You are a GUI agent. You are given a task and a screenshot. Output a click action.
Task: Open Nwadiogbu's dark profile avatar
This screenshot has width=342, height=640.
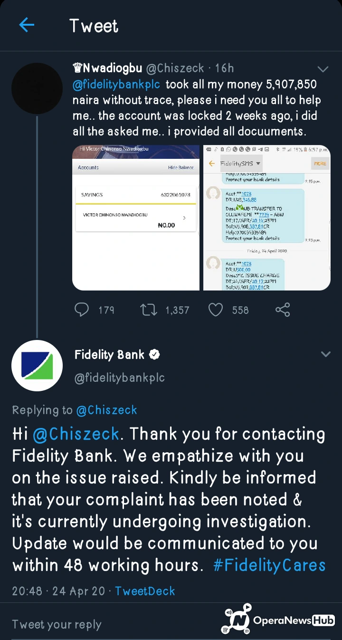tap(37, 88)
